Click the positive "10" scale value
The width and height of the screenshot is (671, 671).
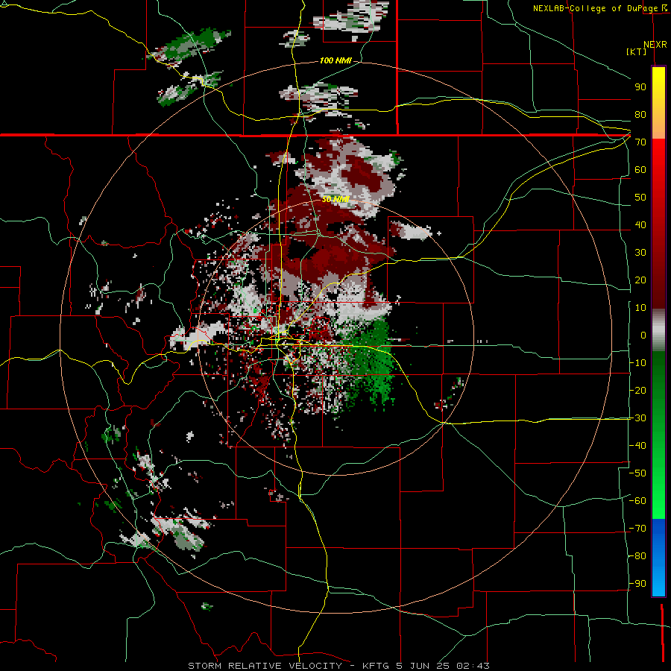coord(640,308)
